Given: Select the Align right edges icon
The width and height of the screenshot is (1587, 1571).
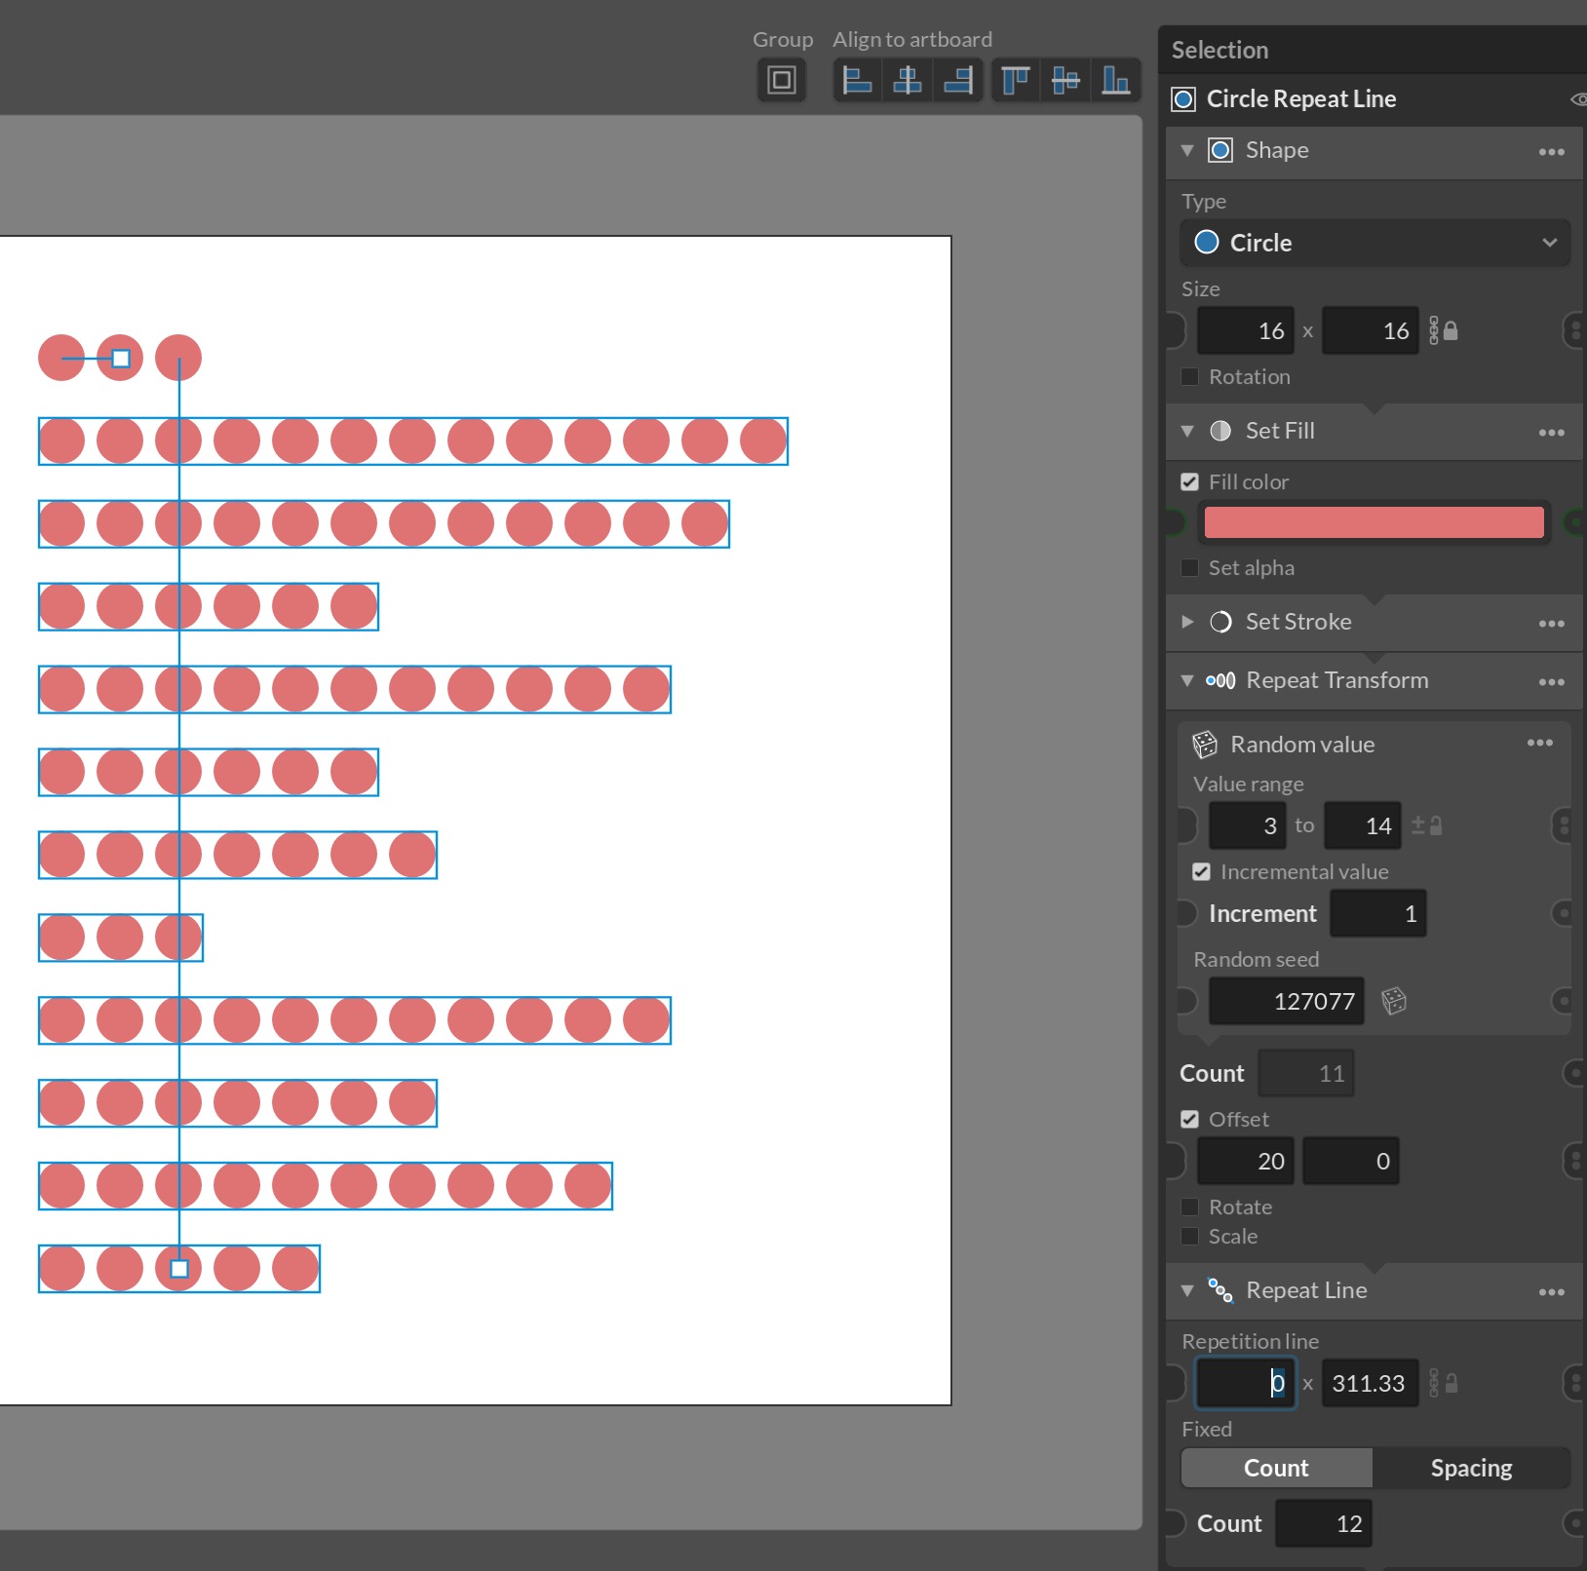Looking at the screenshot, I should click(959, 80).
